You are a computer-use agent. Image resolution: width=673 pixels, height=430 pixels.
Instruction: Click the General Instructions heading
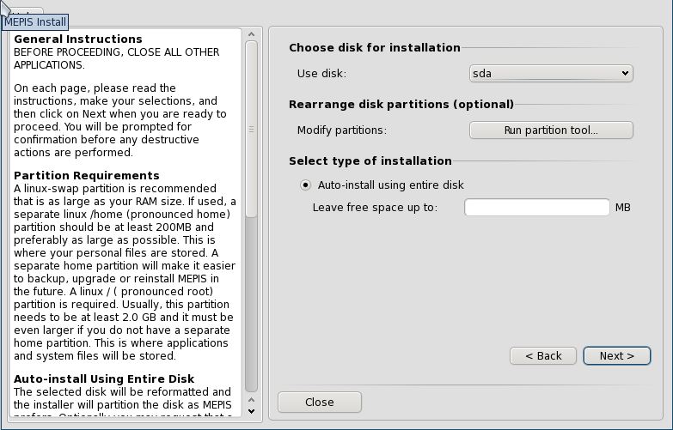pyautogui.click(x=78, y=39)
